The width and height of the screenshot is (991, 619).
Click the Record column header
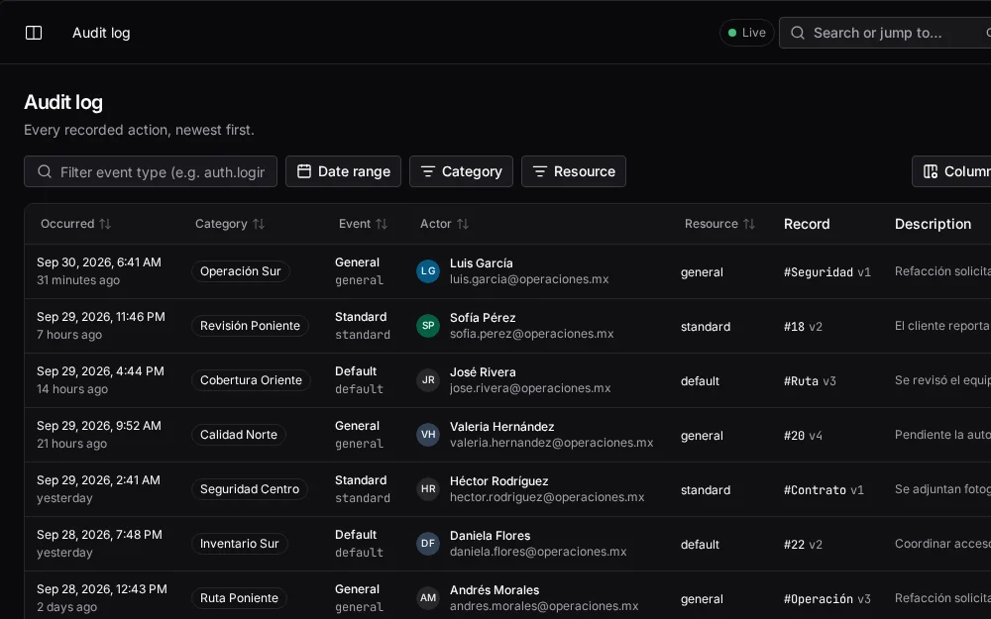(807, 224)
